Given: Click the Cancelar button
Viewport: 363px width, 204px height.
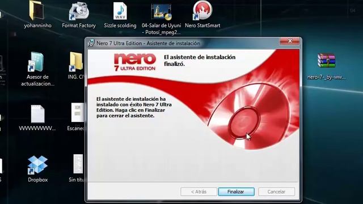Looking at the screenshot, I should coord(276,192).
